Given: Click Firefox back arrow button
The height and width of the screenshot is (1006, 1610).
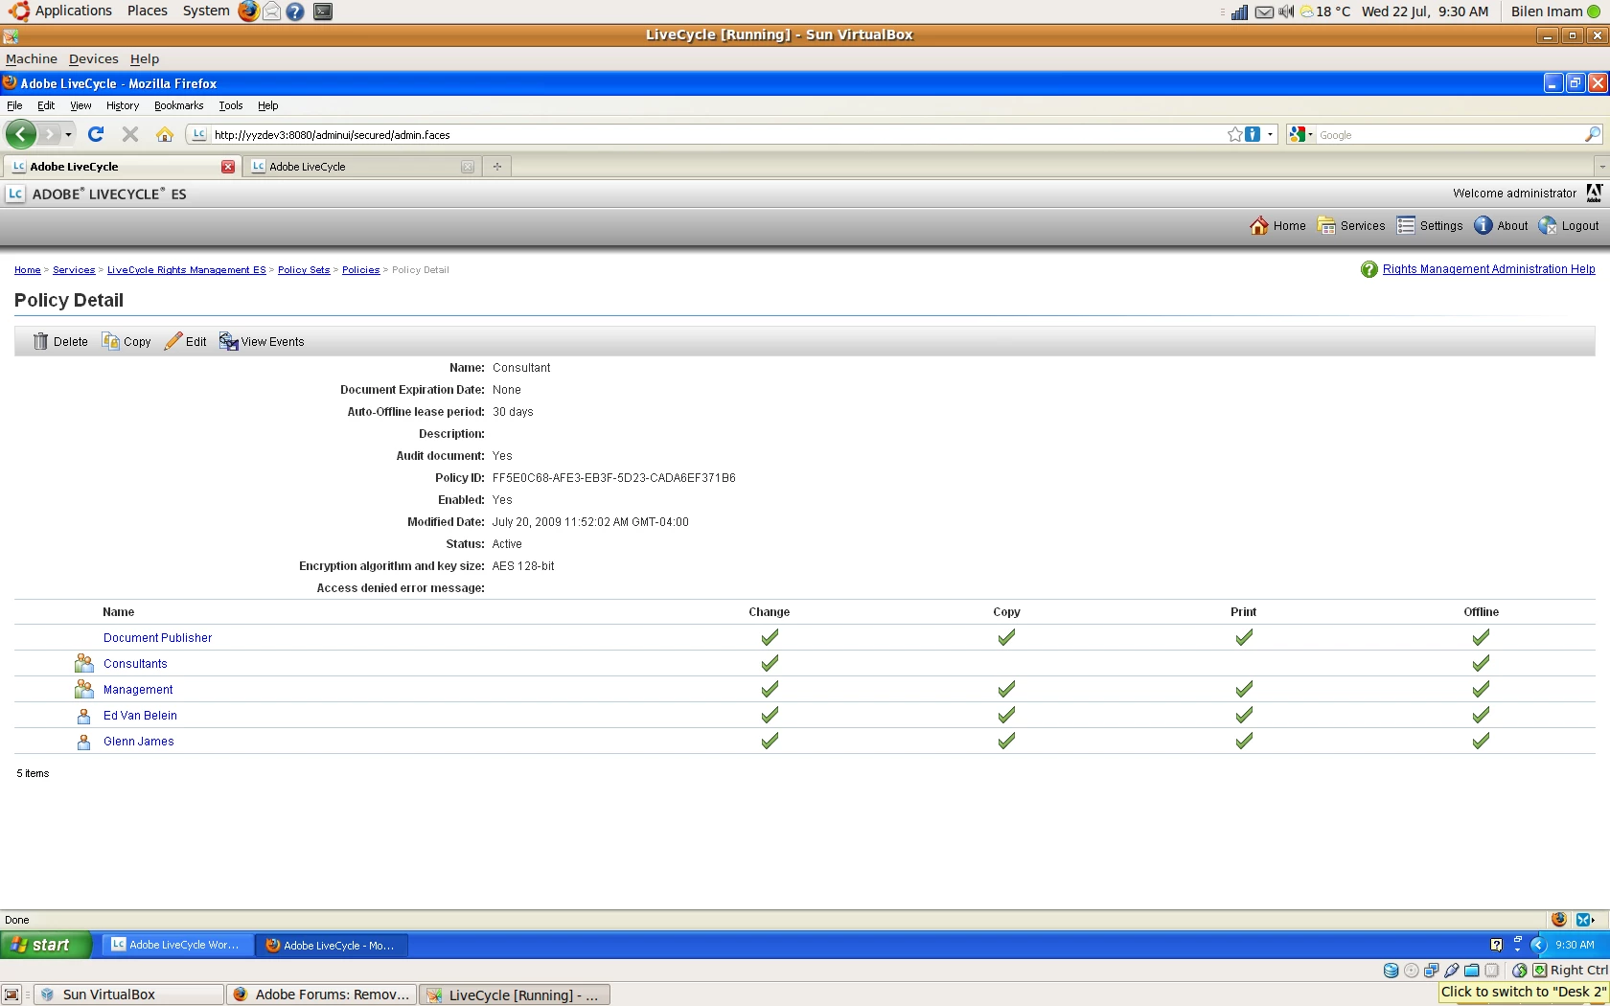Looking at the screenshot, I should (20, 134).
